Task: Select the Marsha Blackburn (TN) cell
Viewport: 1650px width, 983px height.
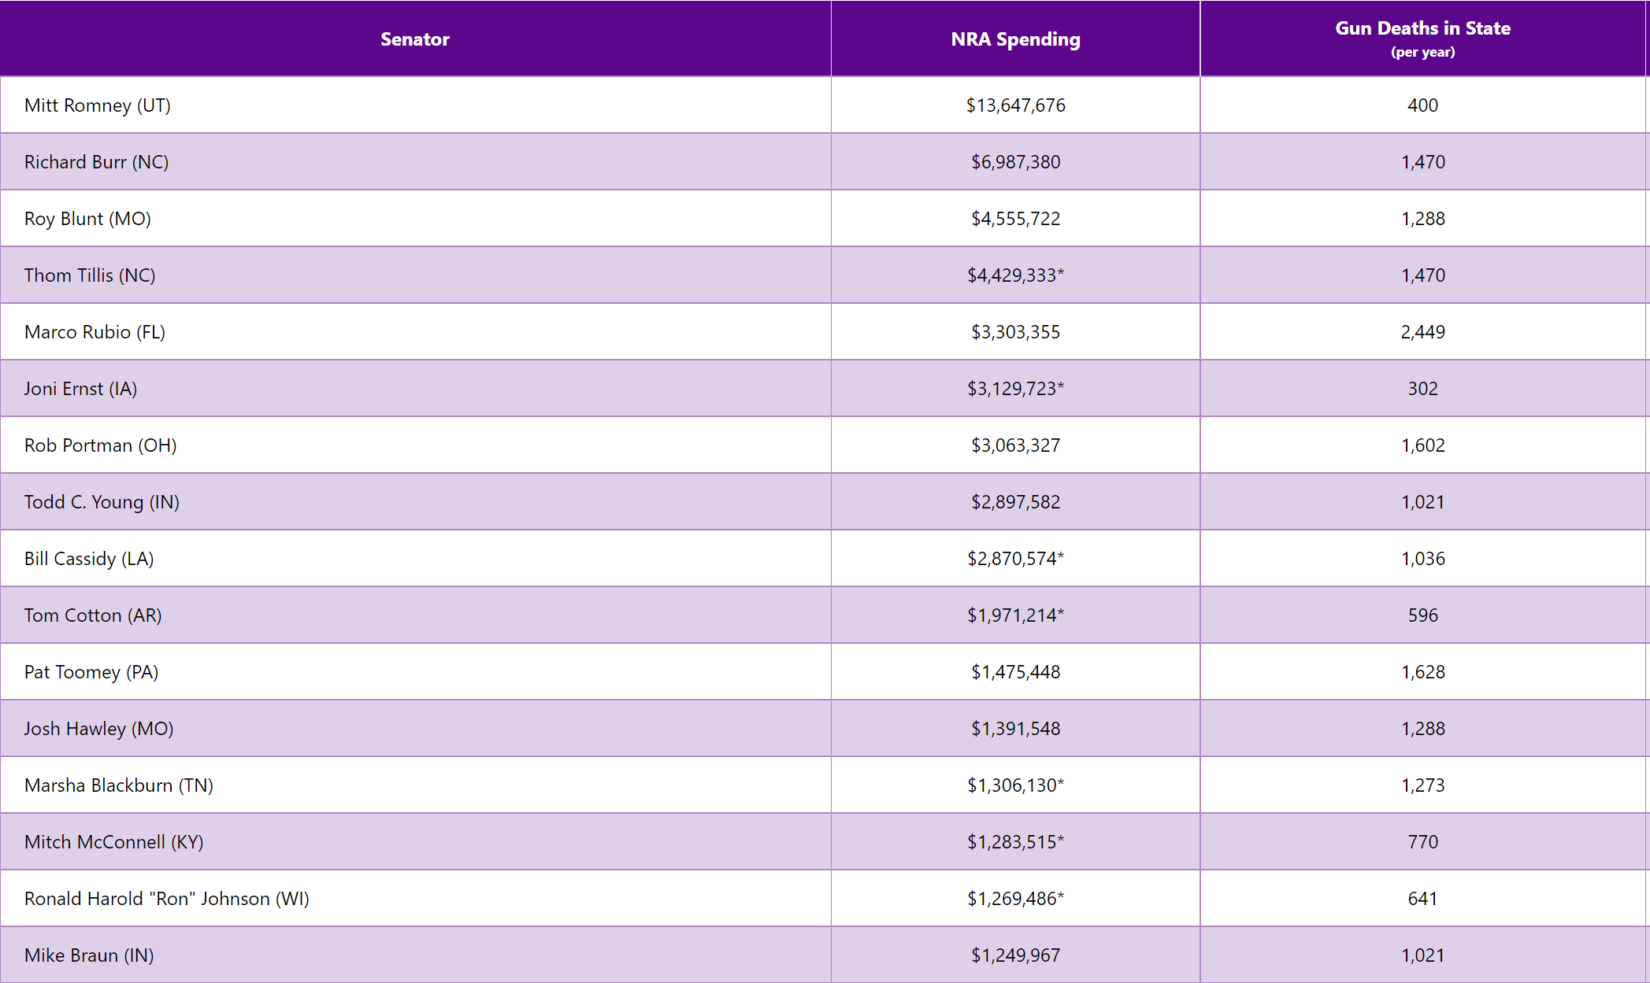Action: tap(119, 785)
